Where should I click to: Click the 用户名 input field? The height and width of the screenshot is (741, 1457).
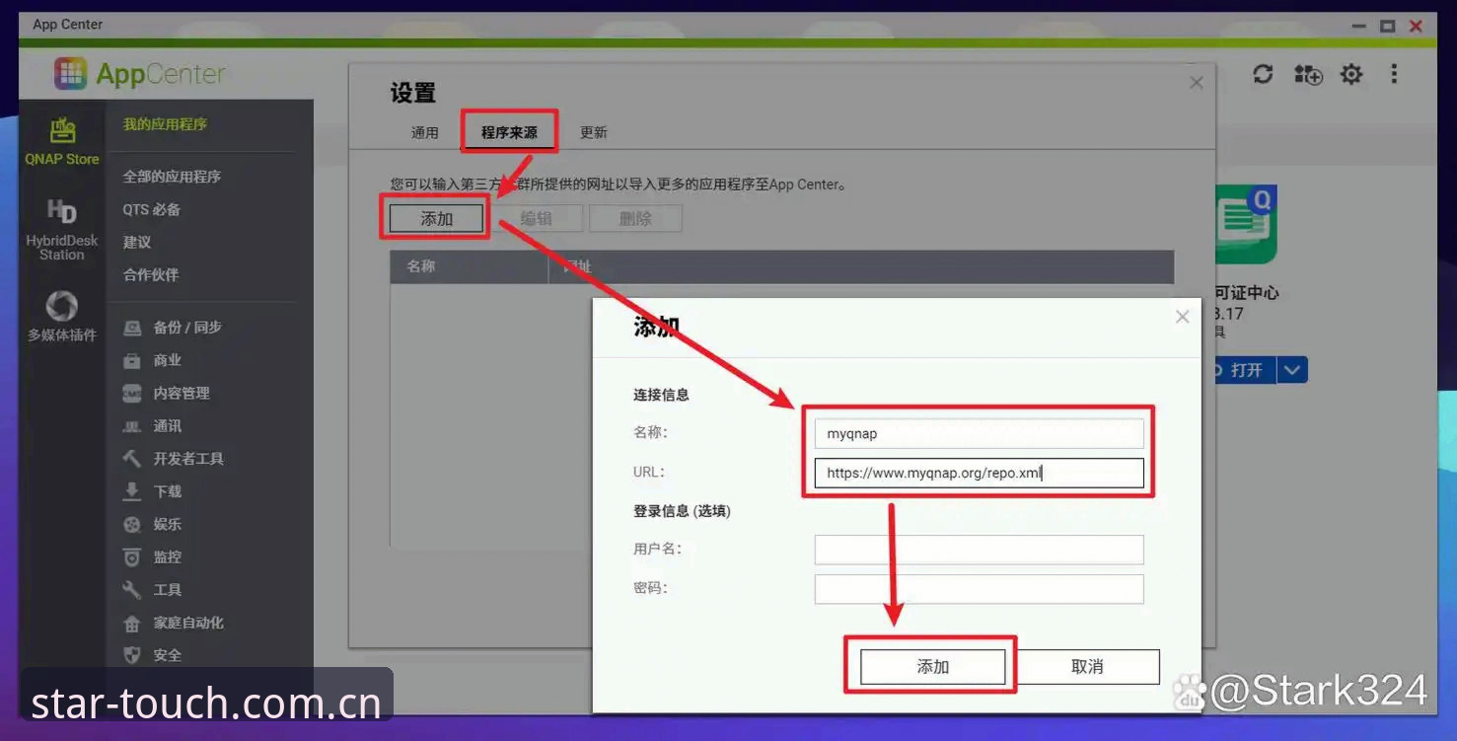pos(979,550)
